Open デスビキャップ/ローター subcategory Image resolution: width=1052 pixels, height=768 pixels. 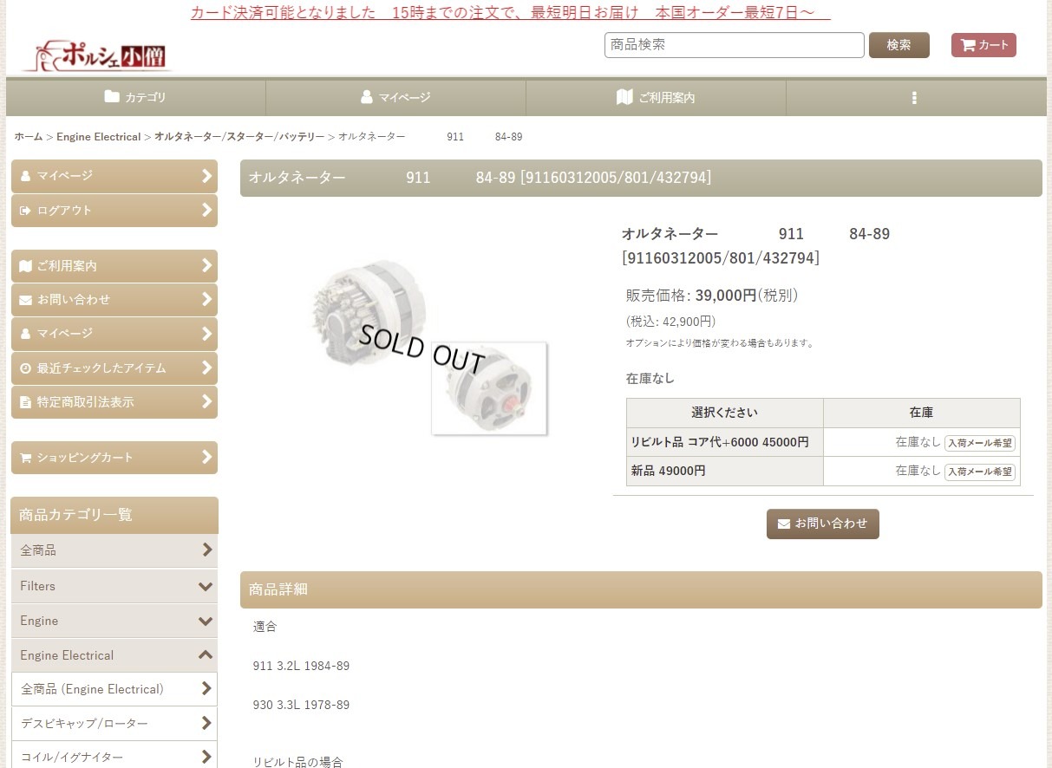[x=114, y=723]
